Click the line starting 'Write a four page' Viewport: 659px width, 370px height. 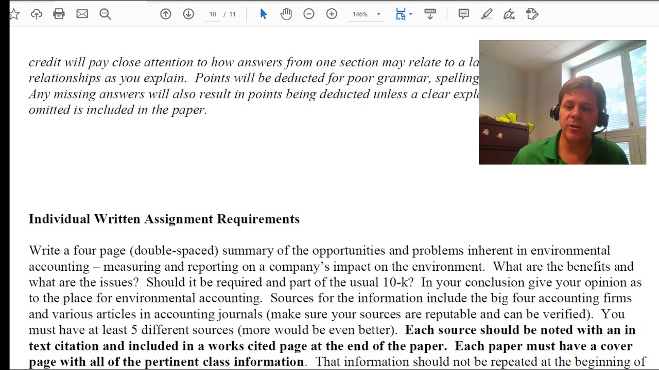pyautogui.click(x=319, y=251)
